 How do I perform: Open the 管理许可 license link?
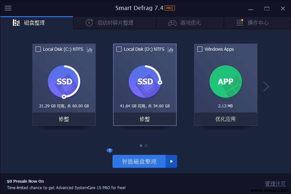click(x=275, y=184)
